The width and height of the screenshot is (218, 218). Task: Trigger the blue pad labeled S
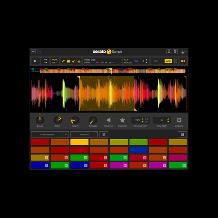click(x=79, y=166)
